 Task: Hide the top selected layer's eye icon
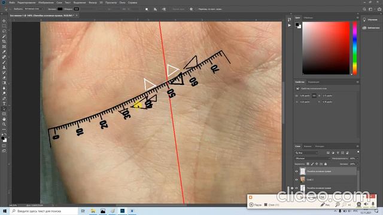[x=297, y=171]
